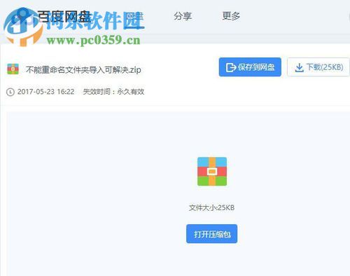The height and width of the screenshot is (276, 350).
Task: Click the 百度网盘 logo text
Action: (x=64, y=17)
